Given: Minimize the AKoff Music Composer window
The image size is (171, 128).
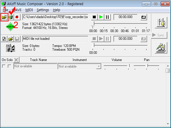Looking at the screenshot, I should coord(146,4).
